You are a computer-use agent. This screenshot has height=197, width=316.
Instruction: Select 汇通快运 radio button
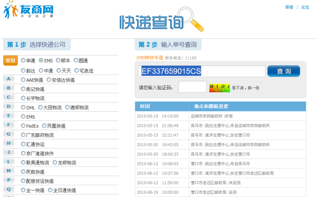pos(23,144)
